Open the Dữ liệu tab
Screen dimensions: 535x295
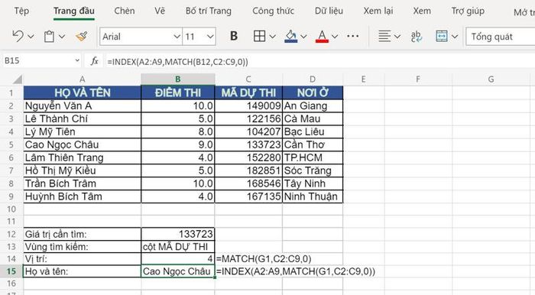point(329,11)
